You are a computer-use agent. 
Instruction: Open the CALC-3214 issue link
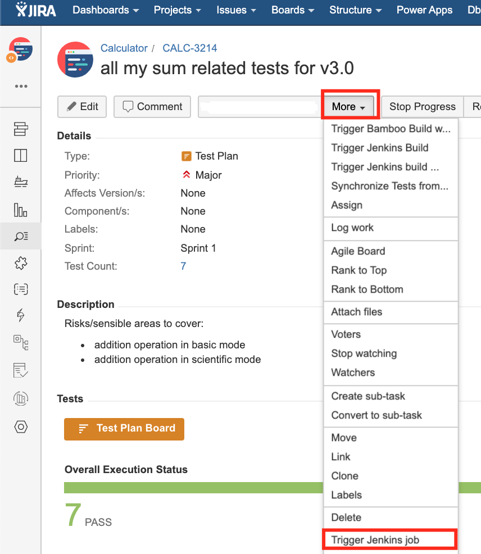[x=190, y=48]
